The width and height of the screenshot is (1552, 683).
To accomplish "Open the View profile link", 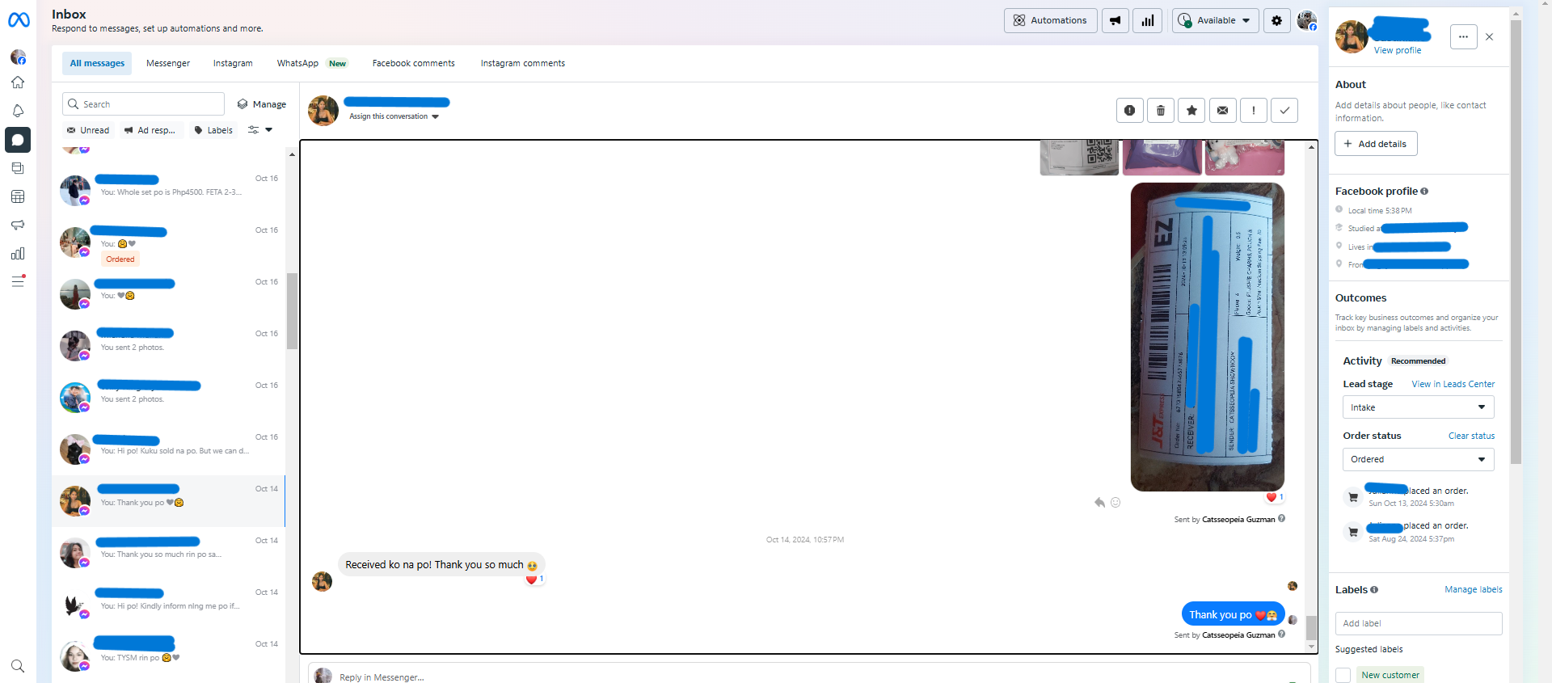I will 1397,50.
